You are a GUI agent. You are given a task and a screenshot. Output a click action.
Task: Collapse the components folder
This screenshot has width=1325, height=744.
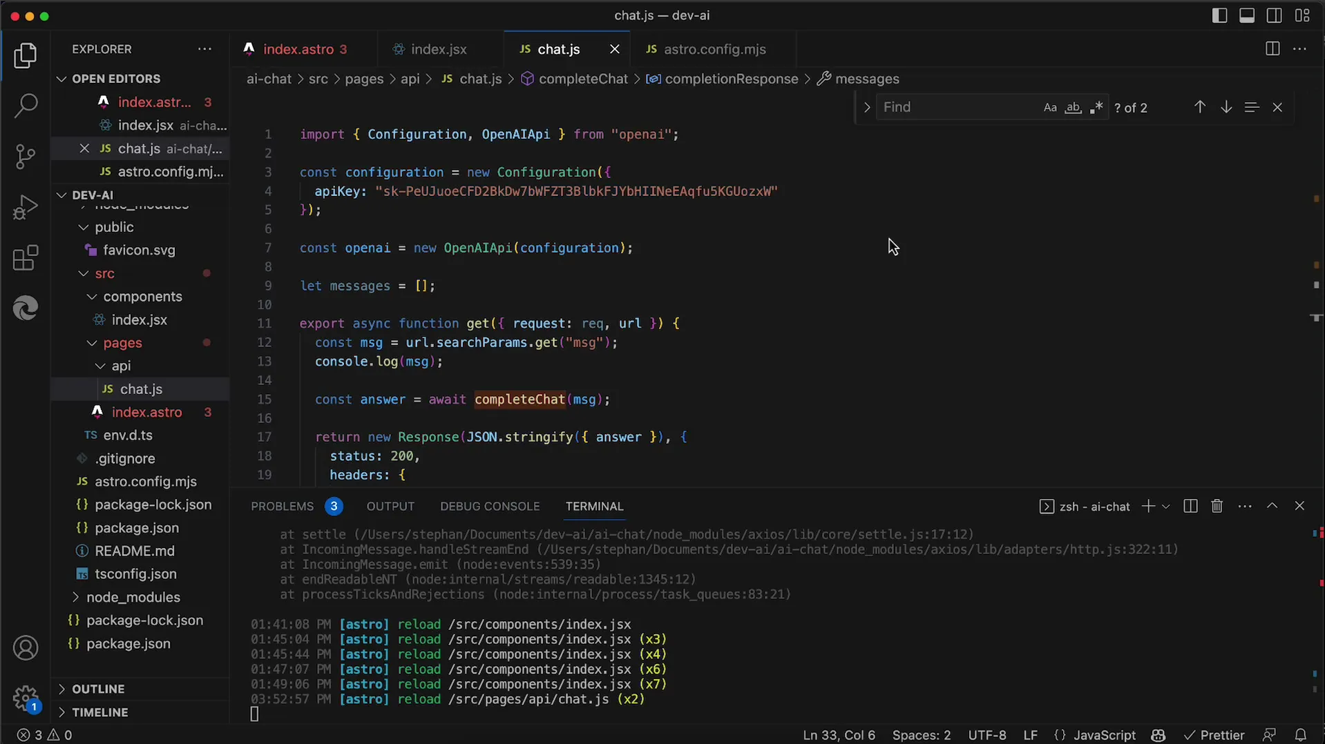coord(142,297)
